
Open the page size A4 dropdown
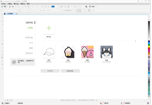click(9, 10)
